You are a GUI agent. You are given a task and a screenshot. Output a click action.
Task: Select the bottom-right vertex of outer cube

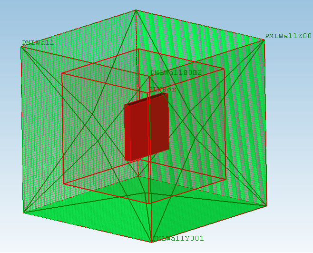[x=266, y=206]
